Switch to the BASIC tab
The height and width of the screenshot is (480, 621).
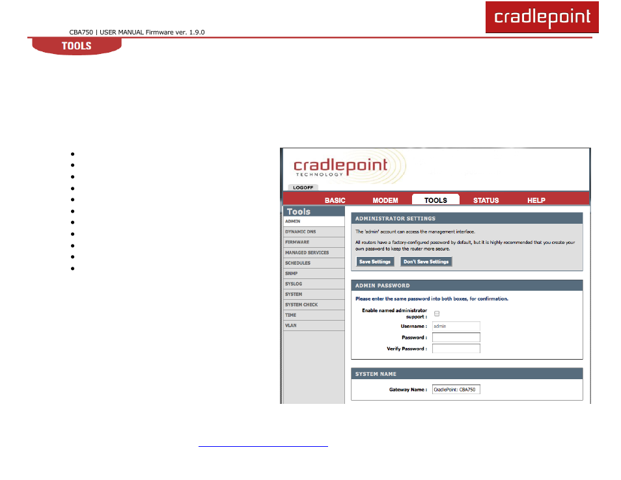tap(335, 200)
